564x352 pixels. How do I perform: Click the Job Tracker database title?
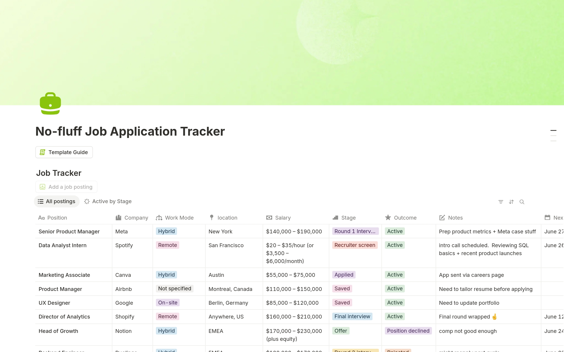59,173
